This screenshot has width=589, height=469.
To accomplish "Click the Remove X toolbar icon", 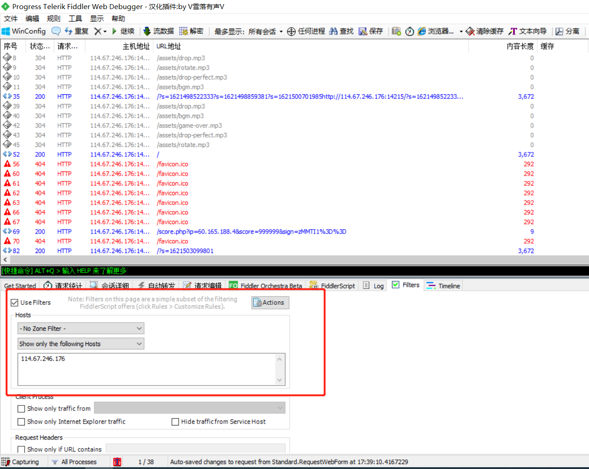I will [x=97, y=31].
